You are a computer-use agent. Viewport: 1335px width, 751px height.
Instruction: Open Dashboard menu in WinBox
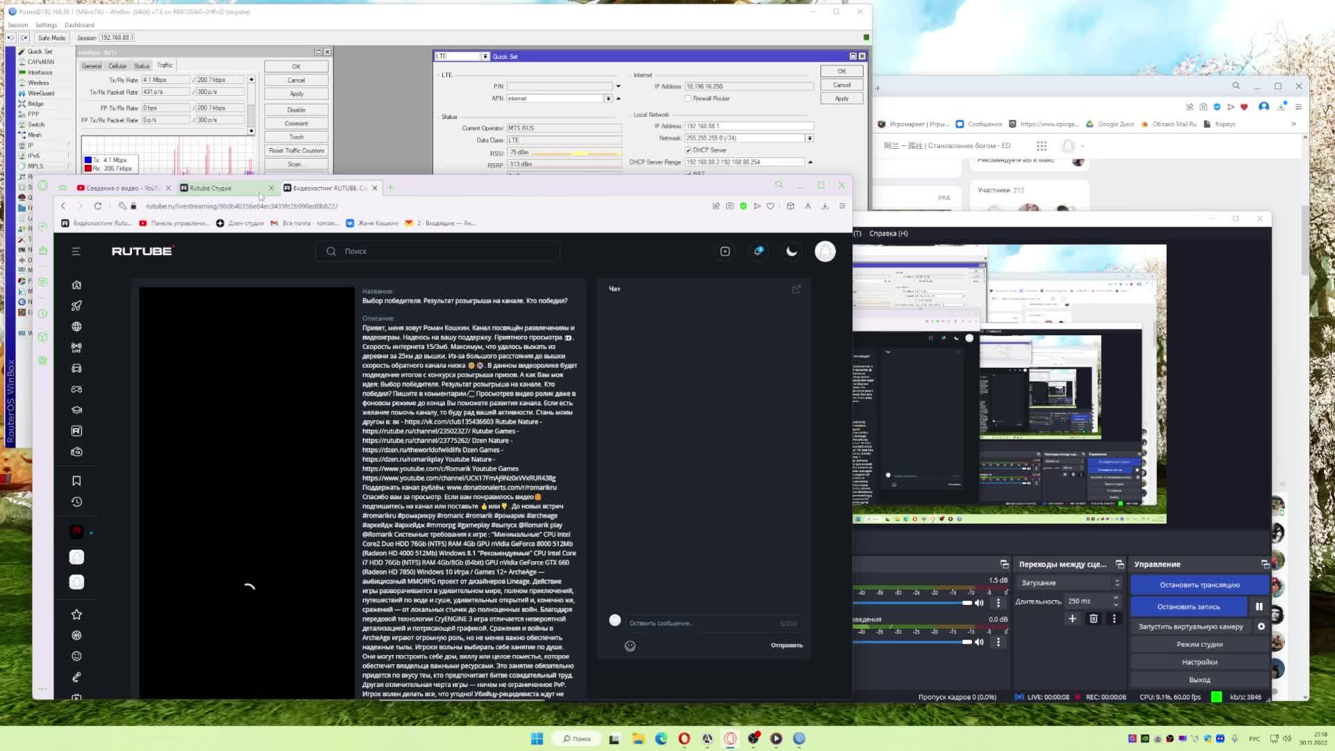tap(79, 25)
